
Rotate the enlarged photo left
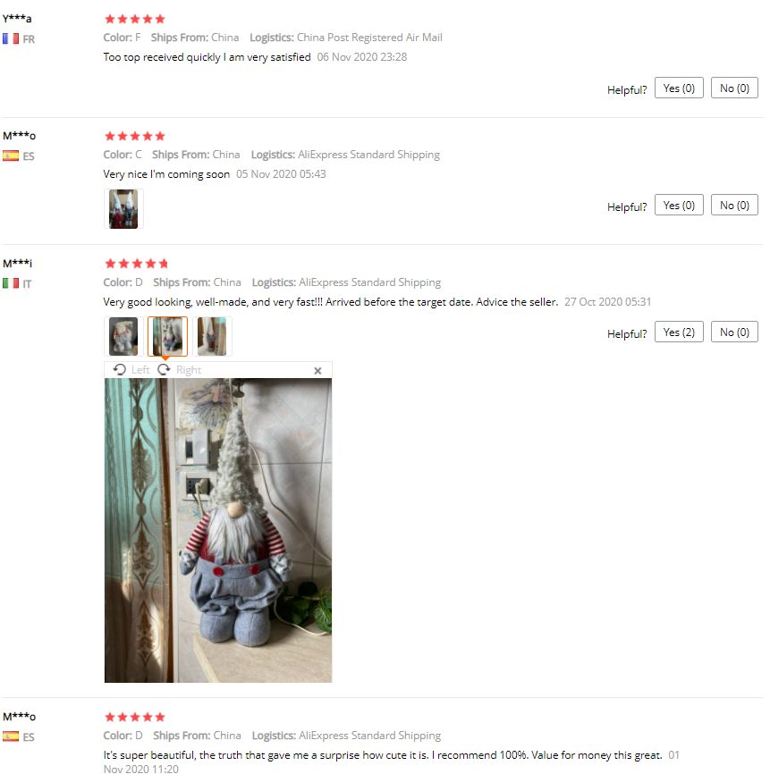pos(131,370)
